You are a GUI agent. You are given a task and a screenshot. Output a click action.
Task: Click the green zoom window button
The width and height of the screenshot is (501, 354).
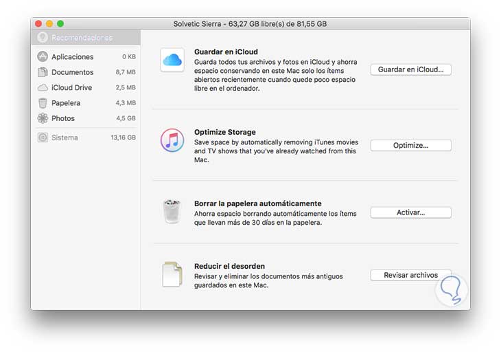tap(60, 23)
